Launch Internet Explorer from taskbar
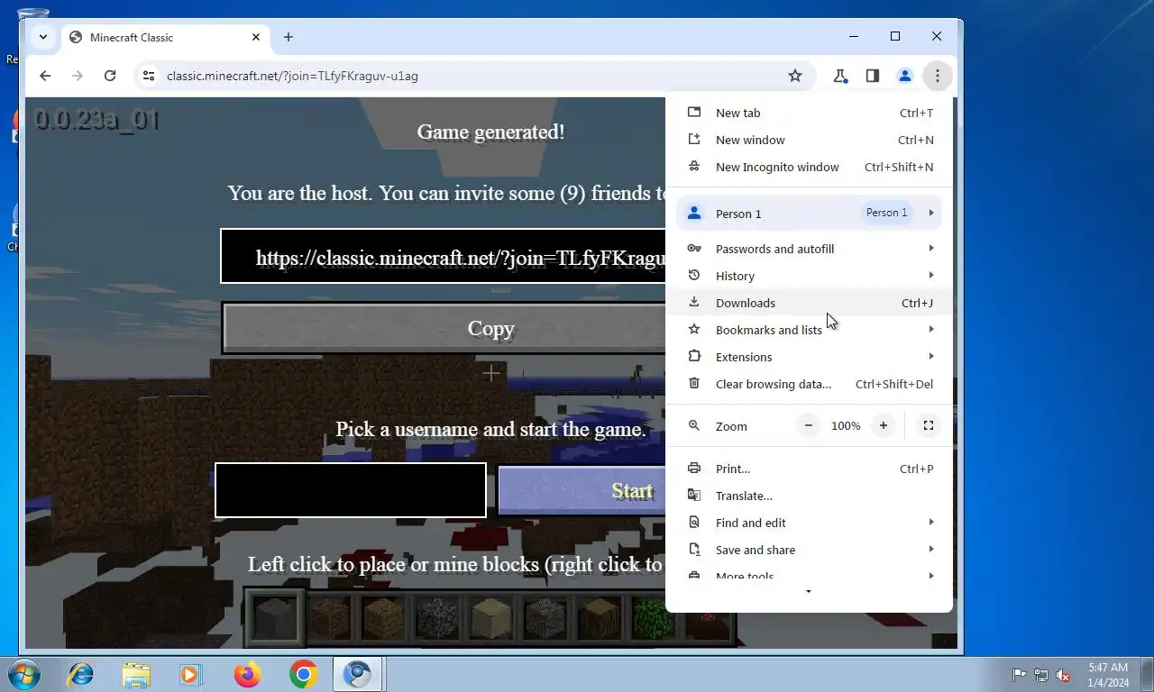The image size is (1154, 692). 81,674
